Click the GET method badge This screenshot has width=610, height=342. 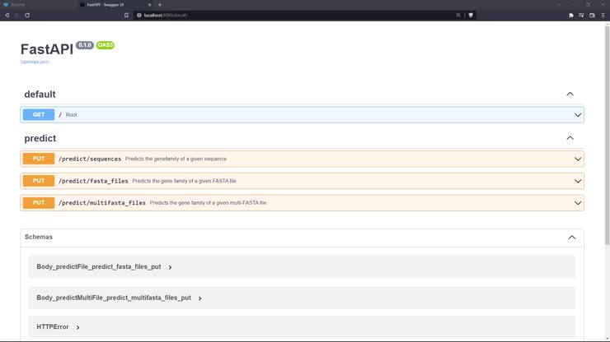point(39,114)
